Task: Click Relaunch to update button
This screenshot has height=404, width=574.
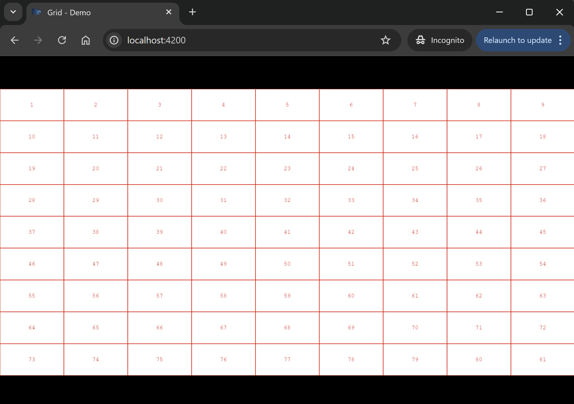Action: 518,40
